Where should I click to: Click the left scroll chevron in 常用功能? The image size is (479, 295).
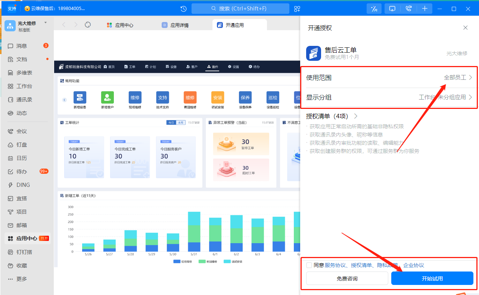tap(64, 100)
